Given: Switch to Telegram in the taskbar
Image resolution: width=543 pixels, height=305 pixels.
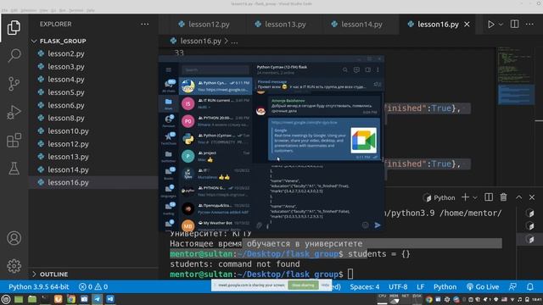Looking at the screenshot, I should coord(97,299).
